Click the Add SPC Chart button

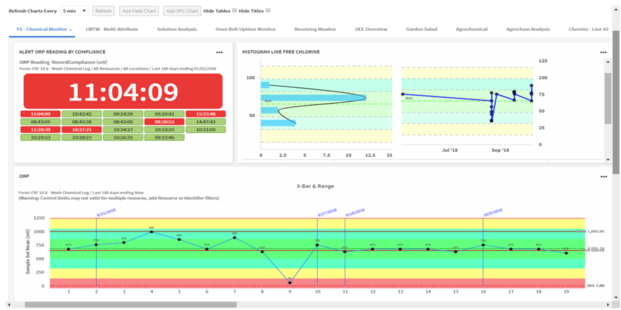[x=182, y=11]
